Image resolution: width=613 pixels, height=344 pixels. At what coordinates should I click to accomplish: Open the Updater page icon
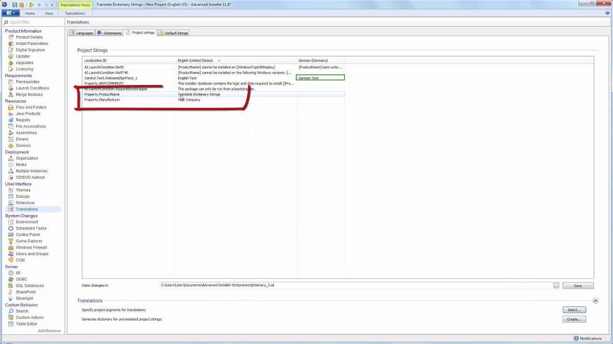pos(11,57)
